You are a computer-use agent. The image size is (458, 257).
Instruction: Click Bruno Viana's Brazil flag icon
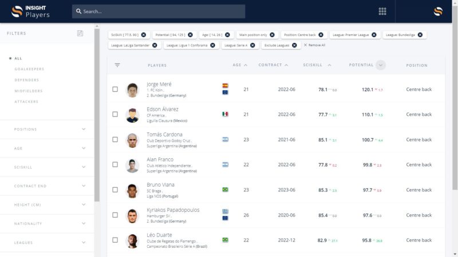click(x=225, y=190)
